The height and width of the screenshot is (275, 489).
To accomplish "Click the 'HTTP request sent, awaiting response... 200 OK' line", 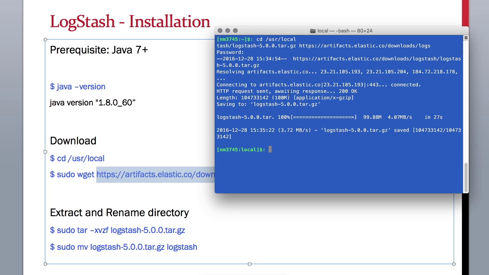I will tap(287, 91).
